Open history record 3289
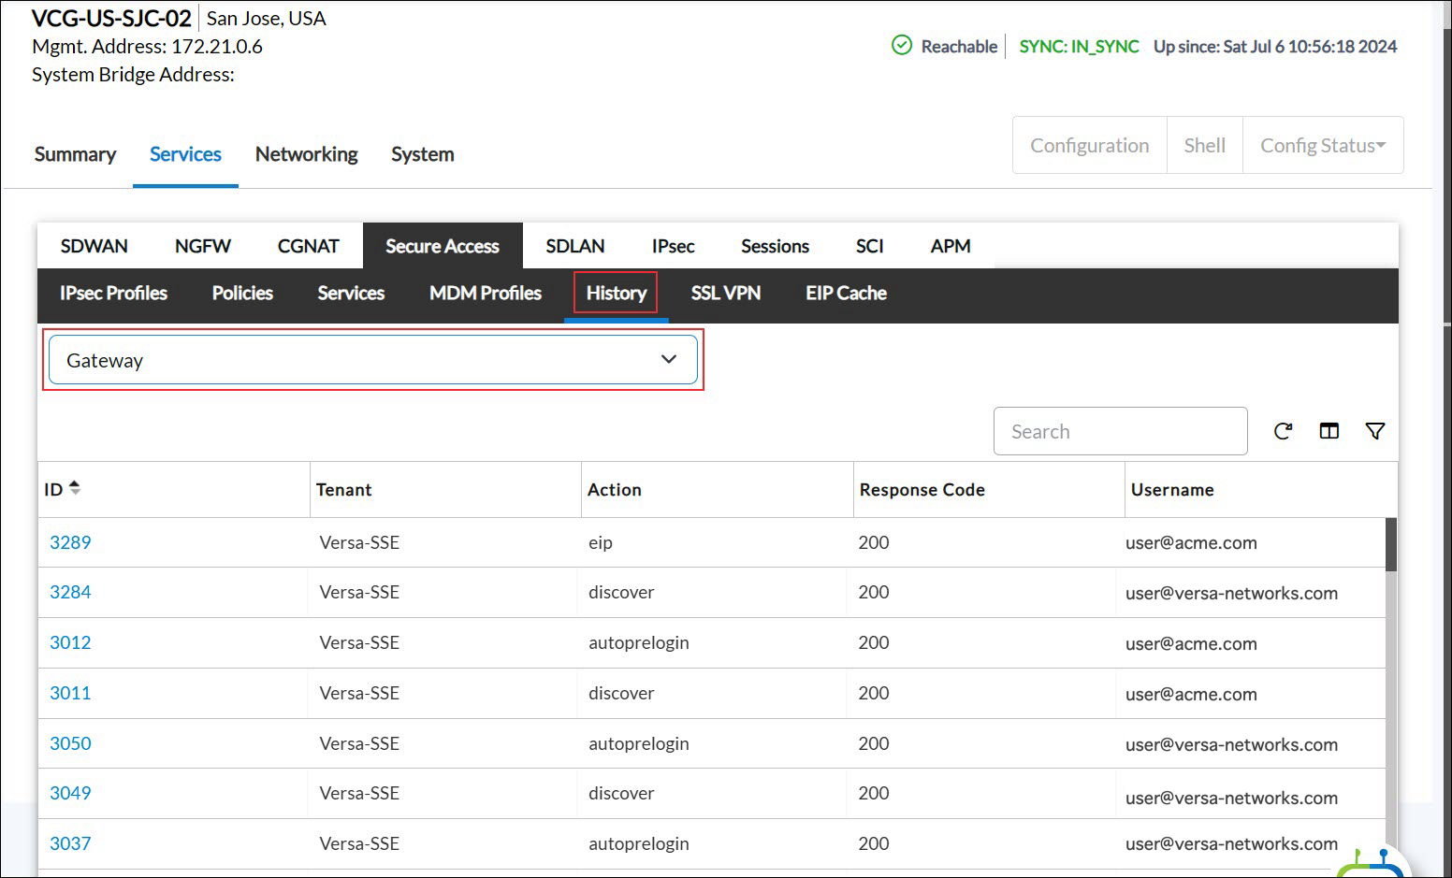 pyautogui.click(x=69, y=542)
